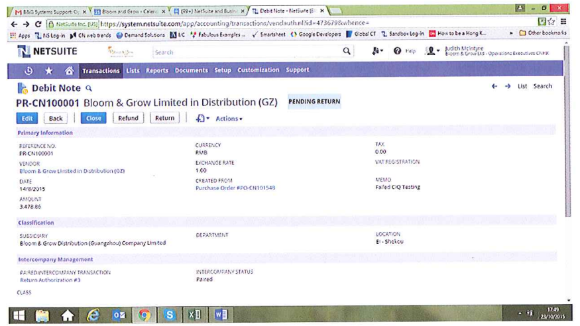The image size is (580, 326).
Task: Open the Create New menu icon
Action: (x=377, y=51)
